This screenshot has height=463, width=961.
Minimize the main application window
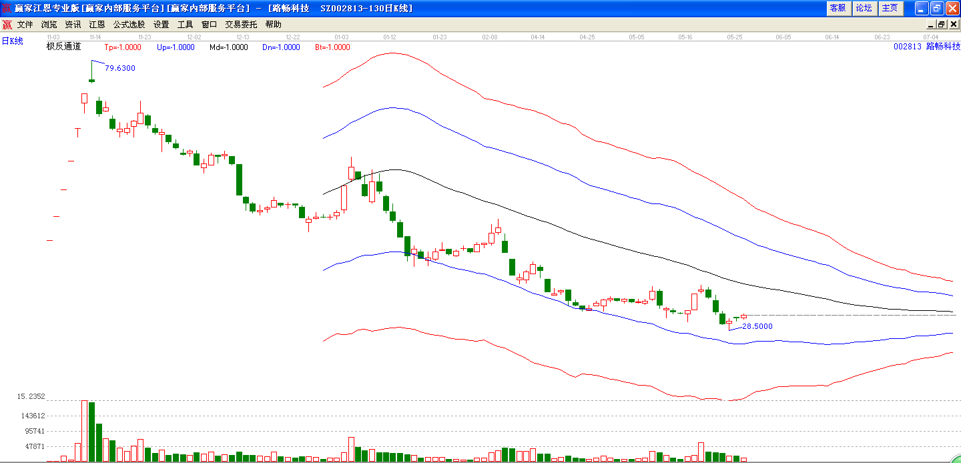tap(922, 8)
